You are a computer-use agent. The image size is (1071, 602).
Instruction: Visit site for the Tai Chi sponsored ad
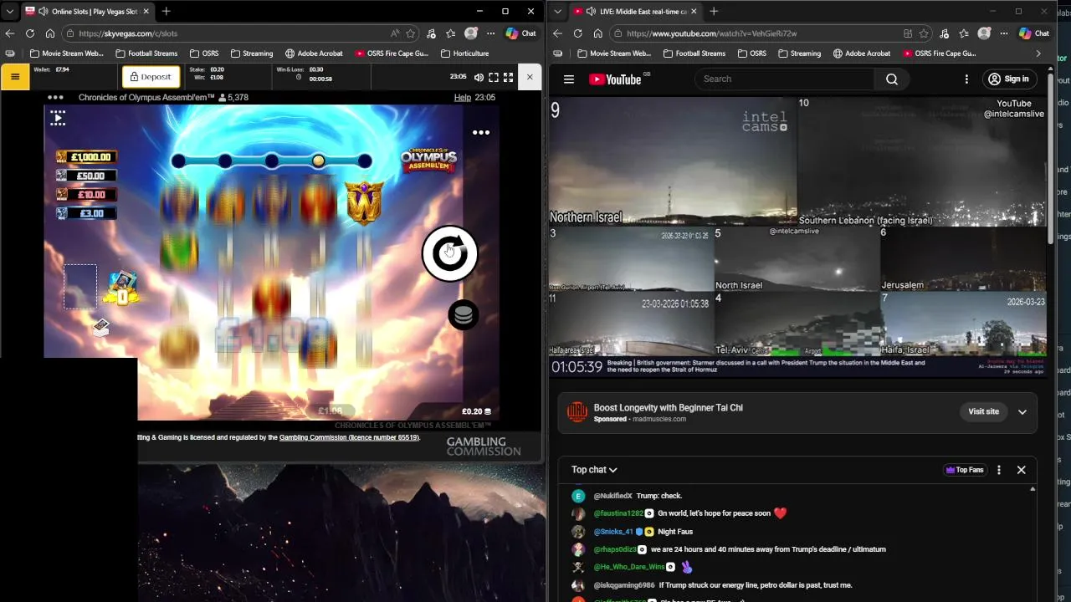tap(984, 411)
